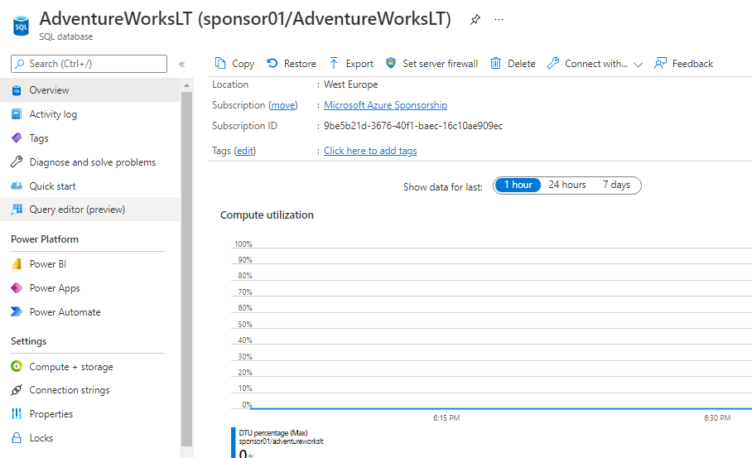Click the Restore database icon
Screen dimensions: 752x458
point(272,63)
